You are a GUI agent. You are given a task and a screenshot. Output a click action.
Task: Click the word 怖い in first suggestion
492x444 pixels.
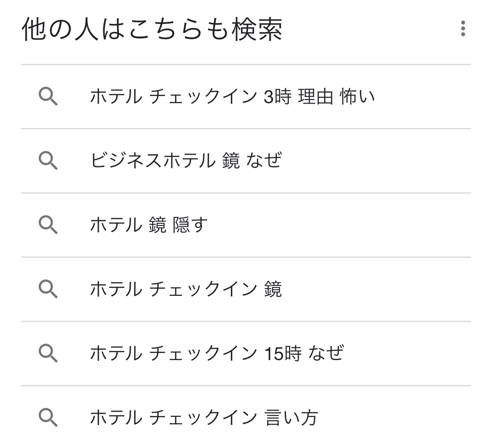coord(357,97)
